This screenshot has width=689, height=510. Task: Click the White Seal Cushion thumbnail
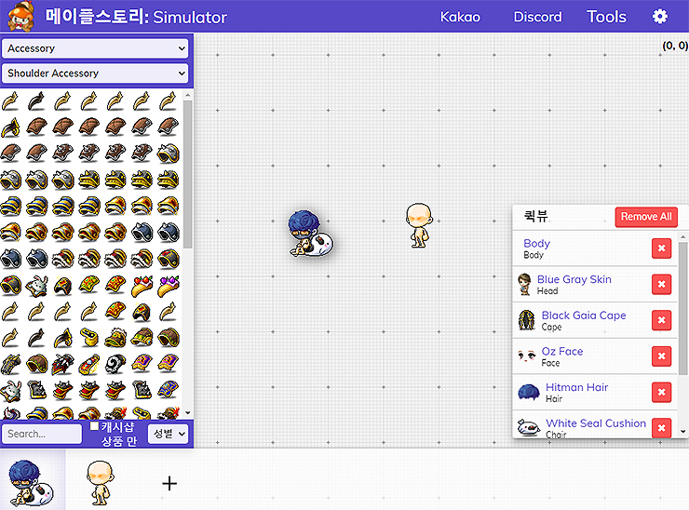click(529, 427)
